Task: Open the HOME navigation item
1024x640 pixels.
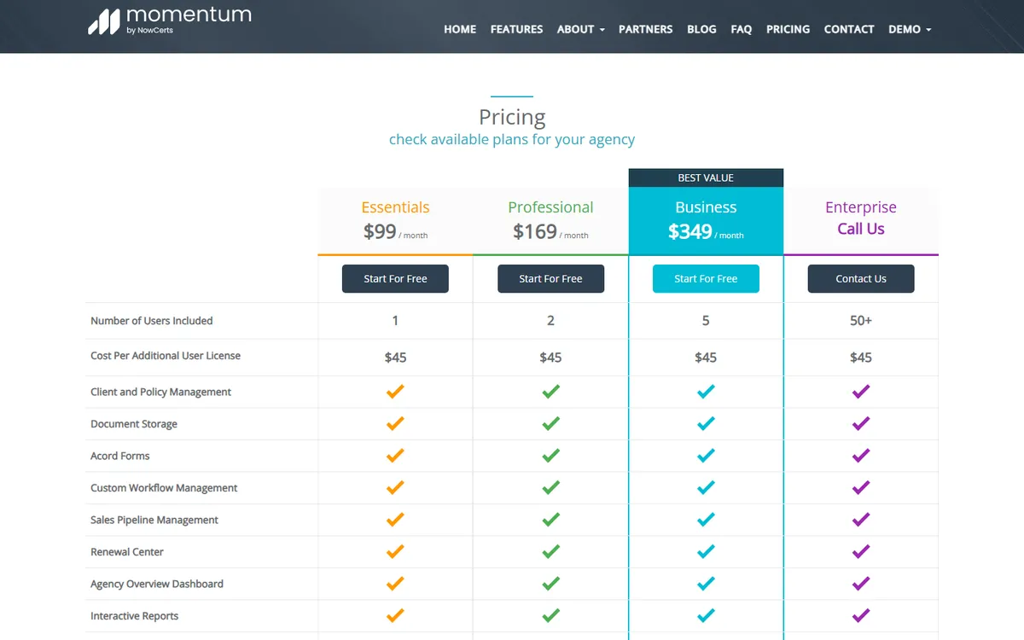Action: click(460, 29)
